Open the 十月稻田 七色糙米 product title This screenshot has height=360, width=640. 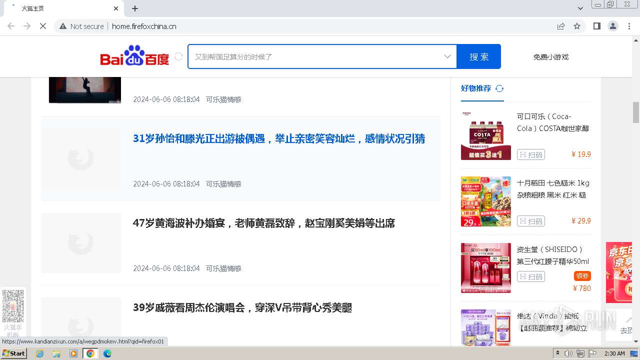(x=553, y=189)
